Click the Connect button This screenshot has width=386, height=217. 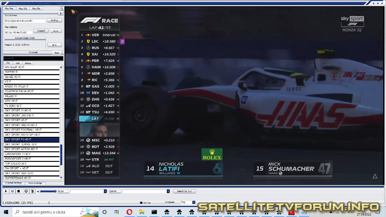click(x=41, y=31)
